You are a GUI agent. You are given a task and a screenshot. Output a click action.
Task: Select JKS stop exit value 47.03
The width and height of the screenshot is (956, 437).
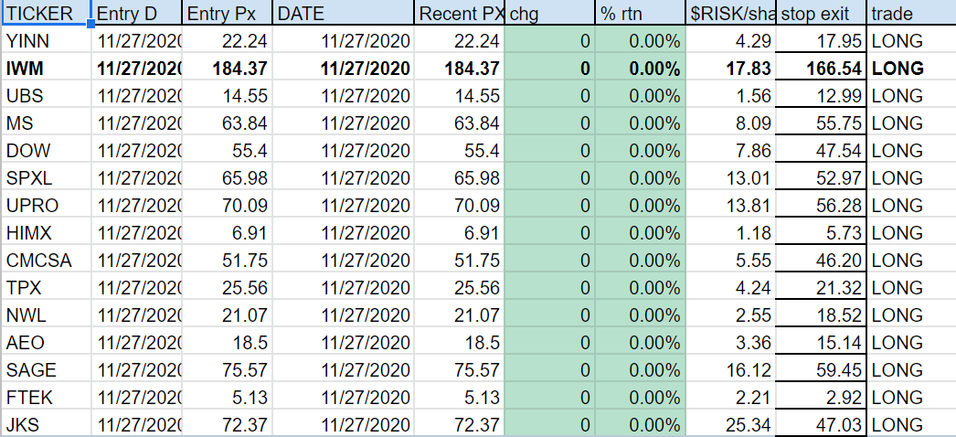821,424
